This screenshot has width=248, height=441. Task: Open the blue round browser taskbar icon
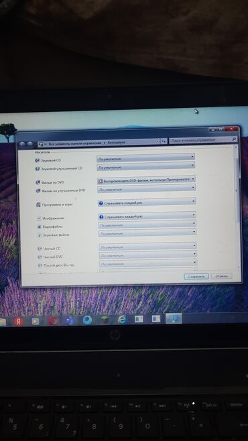pos(87,320)
